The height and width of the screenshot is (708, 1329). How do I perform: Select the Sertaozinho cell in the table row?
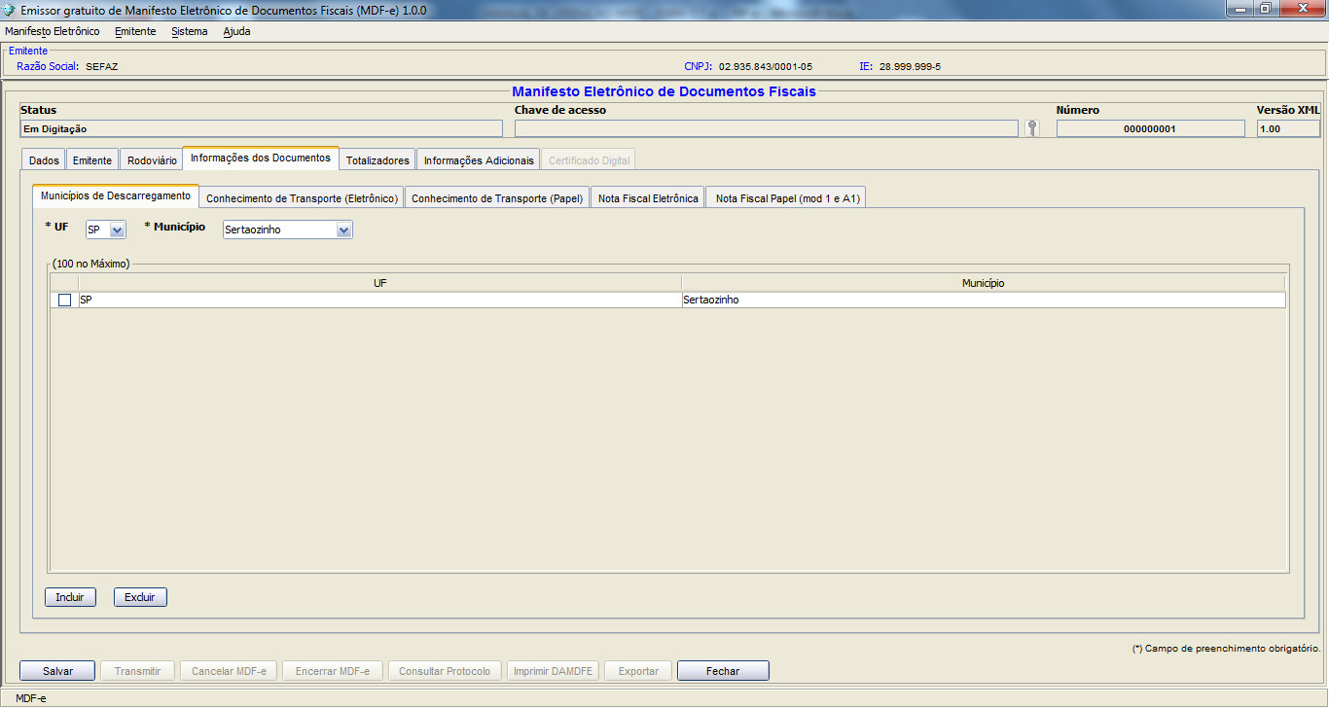(x=984, y=301)
